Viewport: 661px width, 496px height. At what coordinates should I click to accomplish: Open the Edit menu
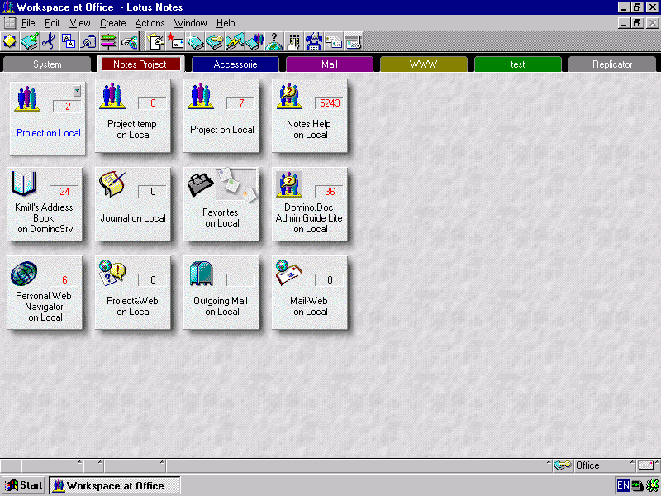coord(52,23)
